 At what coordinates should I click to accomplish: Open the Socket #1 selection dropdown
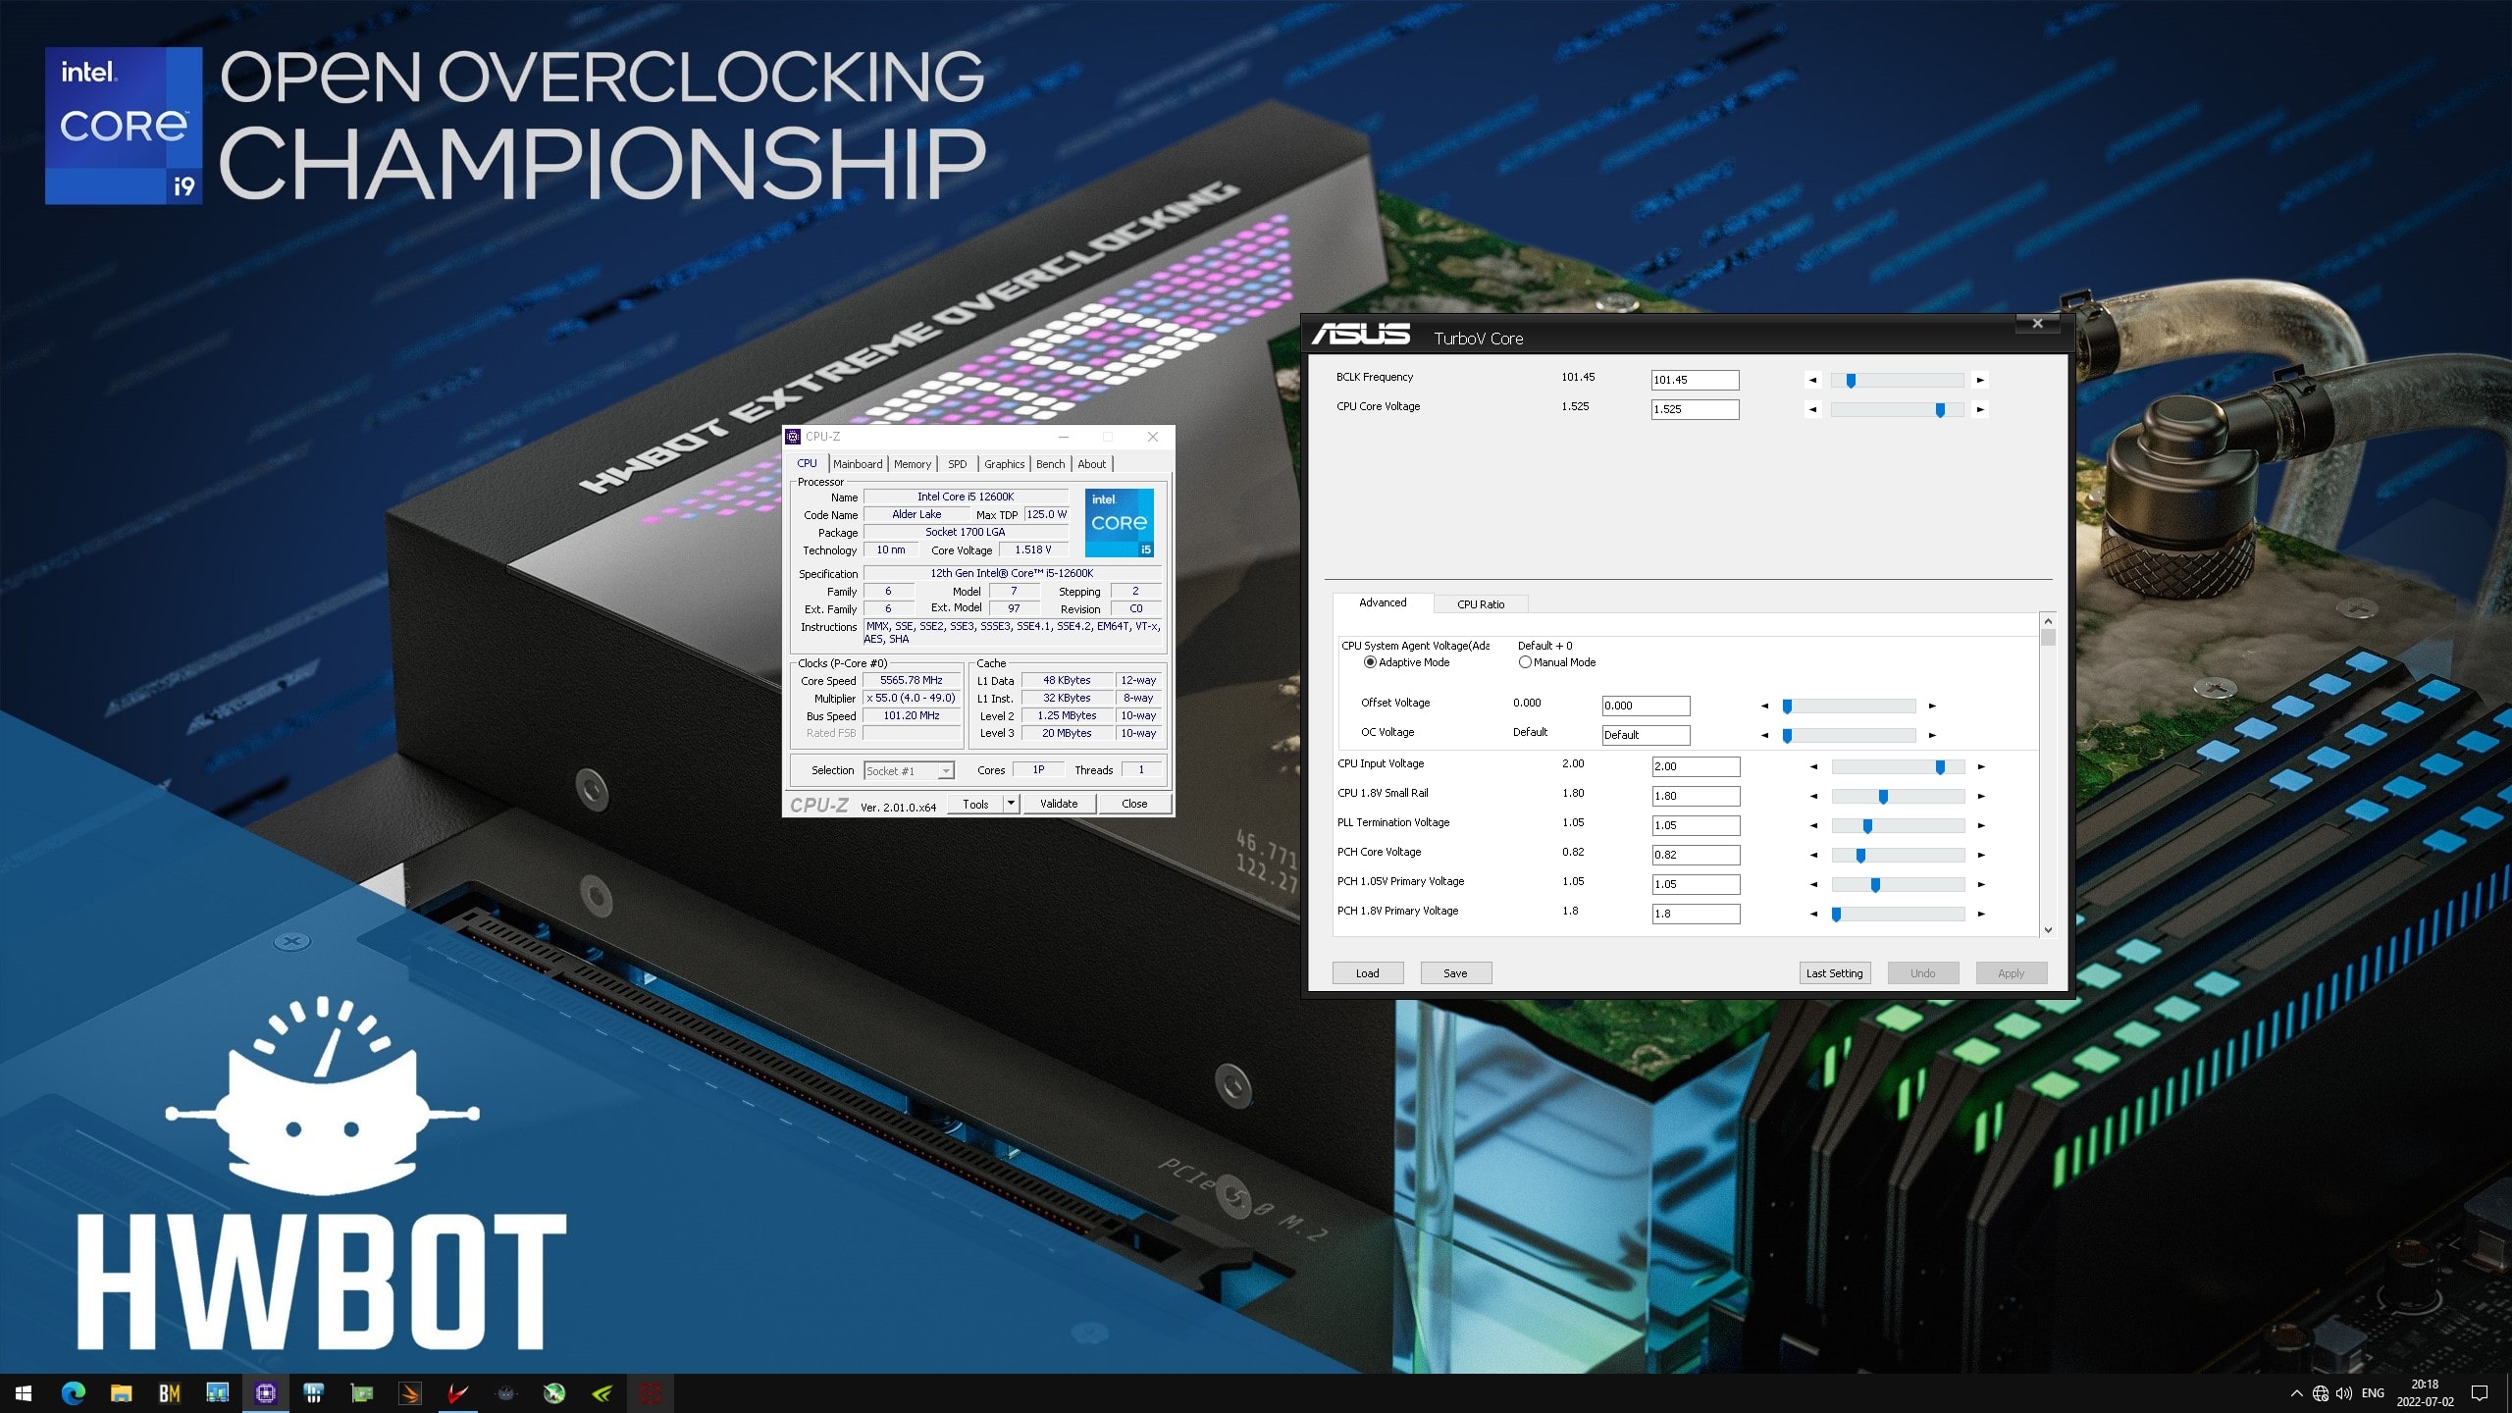[909, 770]
